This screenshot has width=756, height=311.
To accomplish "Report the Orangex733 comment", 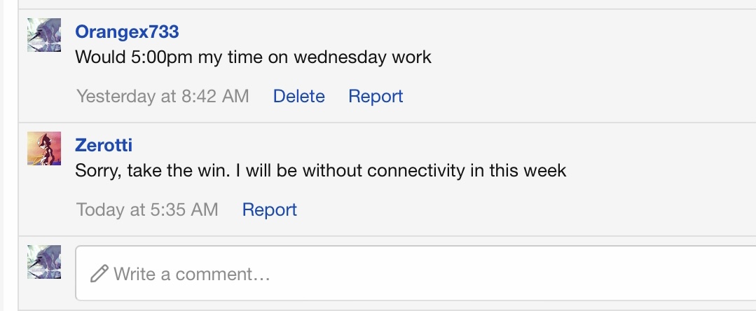I will click(376, 96).
